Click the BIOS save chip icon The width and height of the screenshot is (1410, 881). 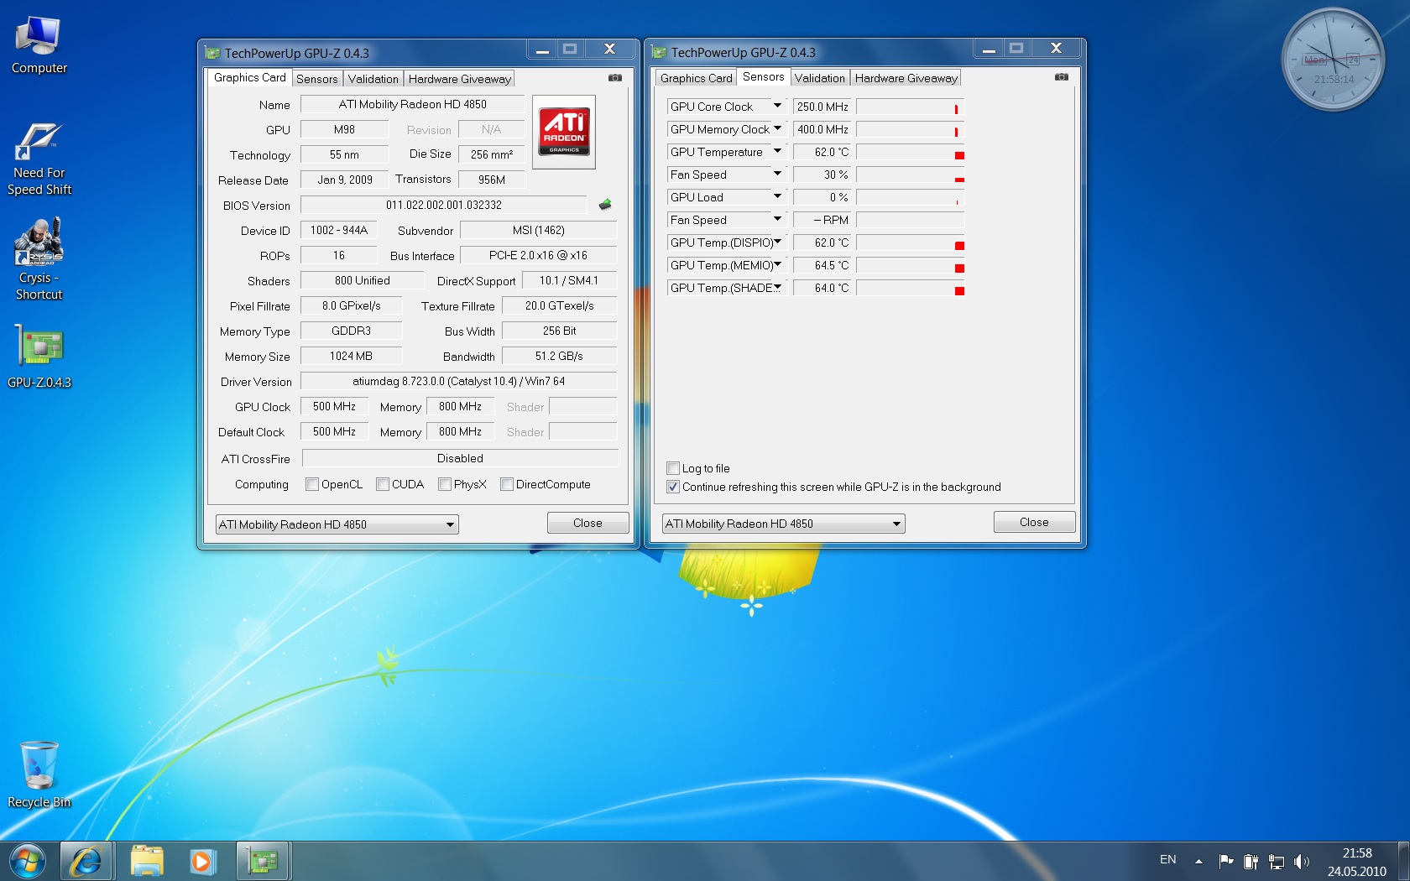(x=604, y=205)
